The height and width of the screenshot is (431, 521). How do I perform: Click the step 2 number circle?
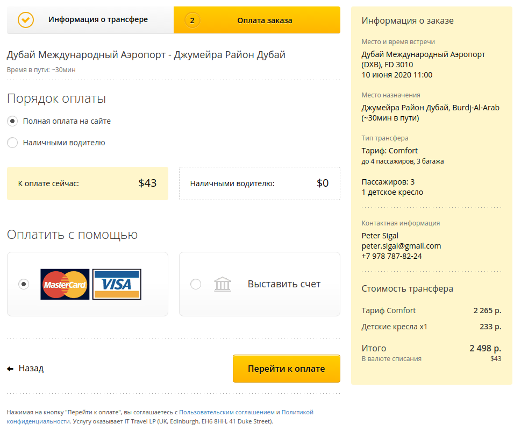point(192,20)
